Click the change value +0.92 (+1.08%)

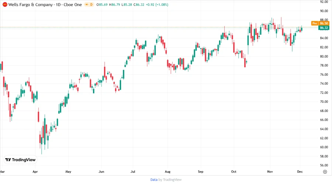pos(157,5)
